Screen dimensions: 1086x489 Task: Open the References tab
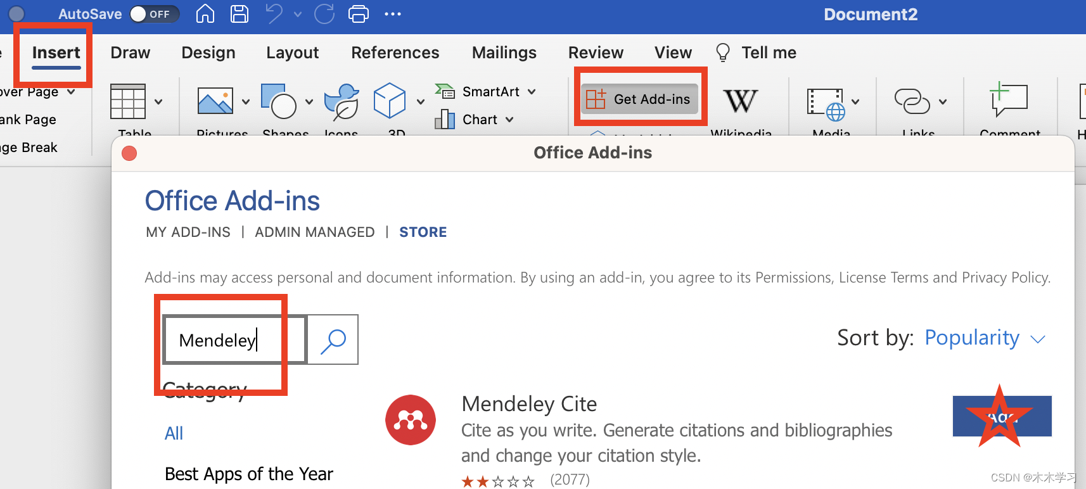[x=395, y=53]
